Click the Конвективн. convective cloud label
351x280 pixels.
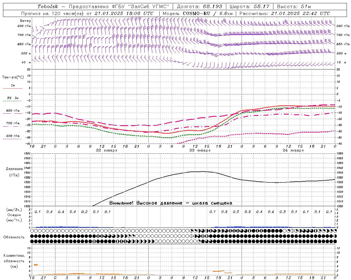[x=14, y=256]
